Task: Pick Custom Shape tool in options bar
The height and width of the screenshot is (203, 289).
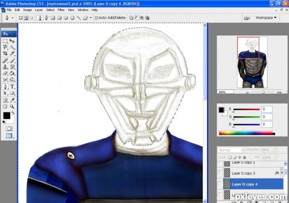Action: click(85, 18)
